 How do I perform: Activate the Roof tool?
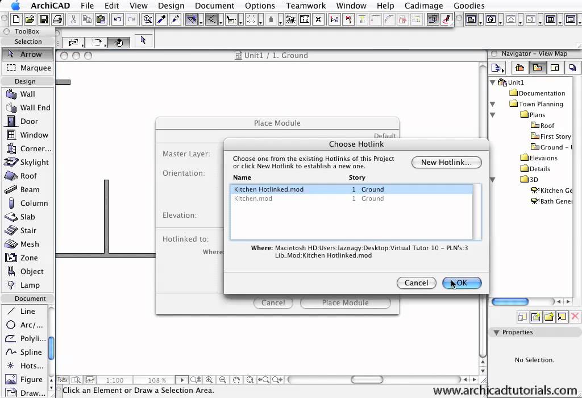click(x=27, y=176)
